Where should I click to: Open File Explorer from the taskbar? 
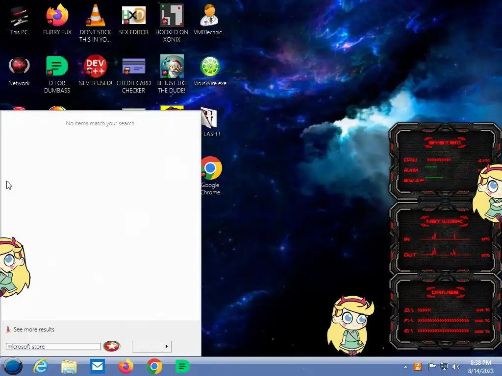click(x=69, y=366)
